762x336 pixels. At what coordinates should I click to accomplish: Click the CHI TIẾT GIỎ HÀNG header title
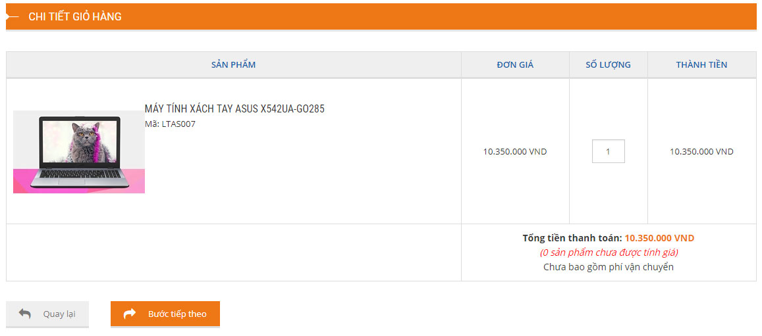pos(75,16)
